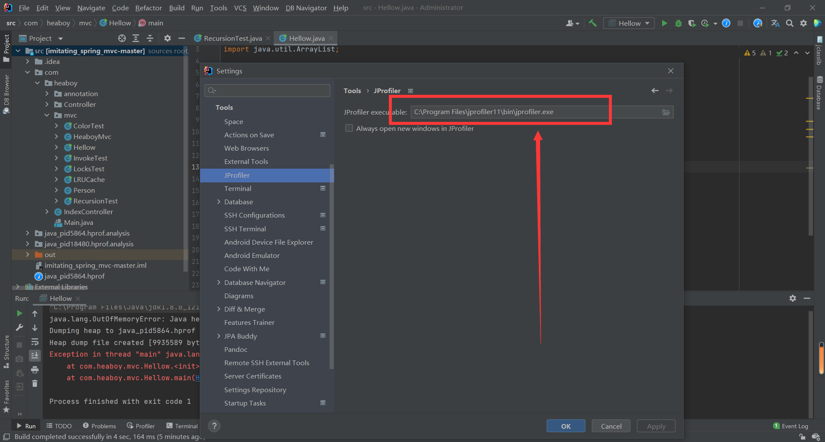The image size is (825, 442).
Task: Apply settings with the OK button
Action: coord(565,426)
